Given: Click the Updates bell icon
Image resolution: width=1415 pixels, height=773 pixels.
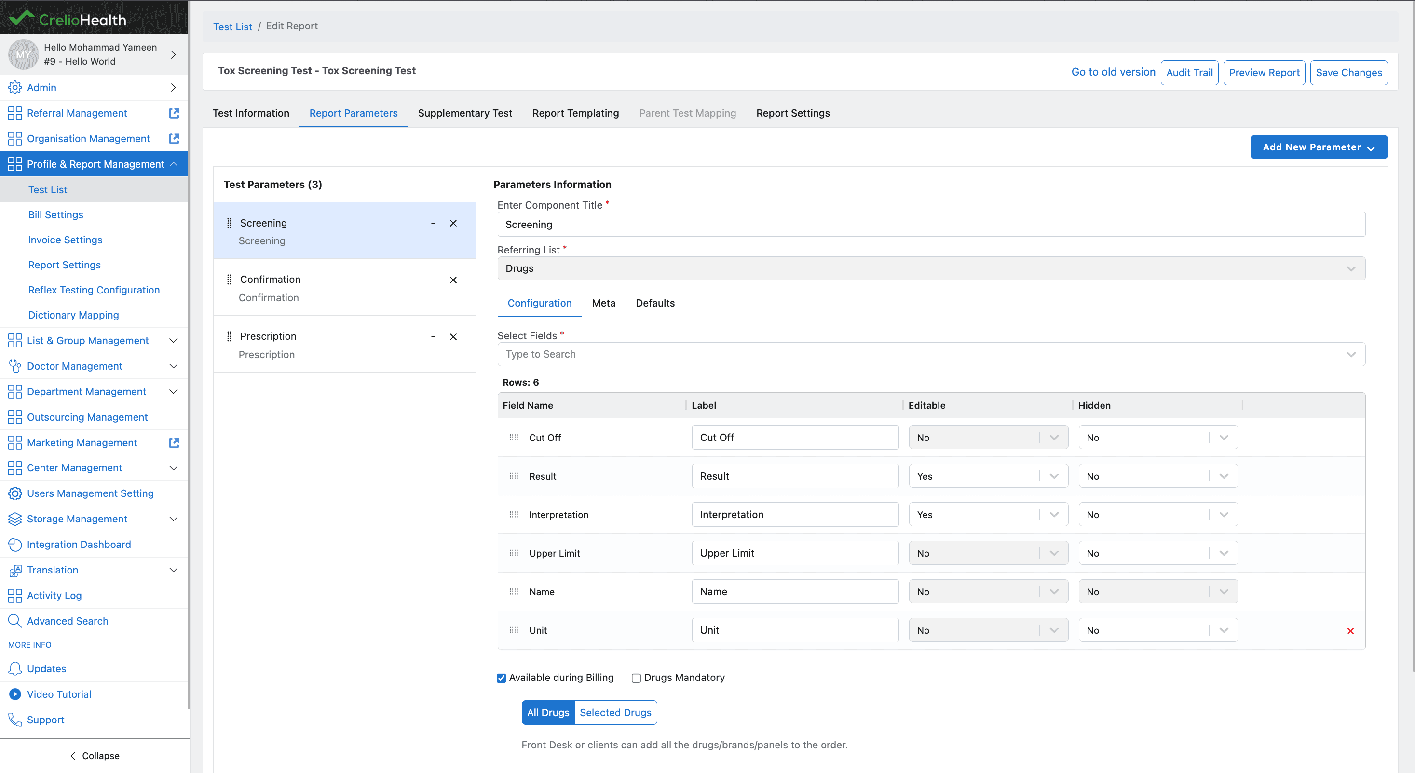Looking at the screenshot, I should pos(15,669).
